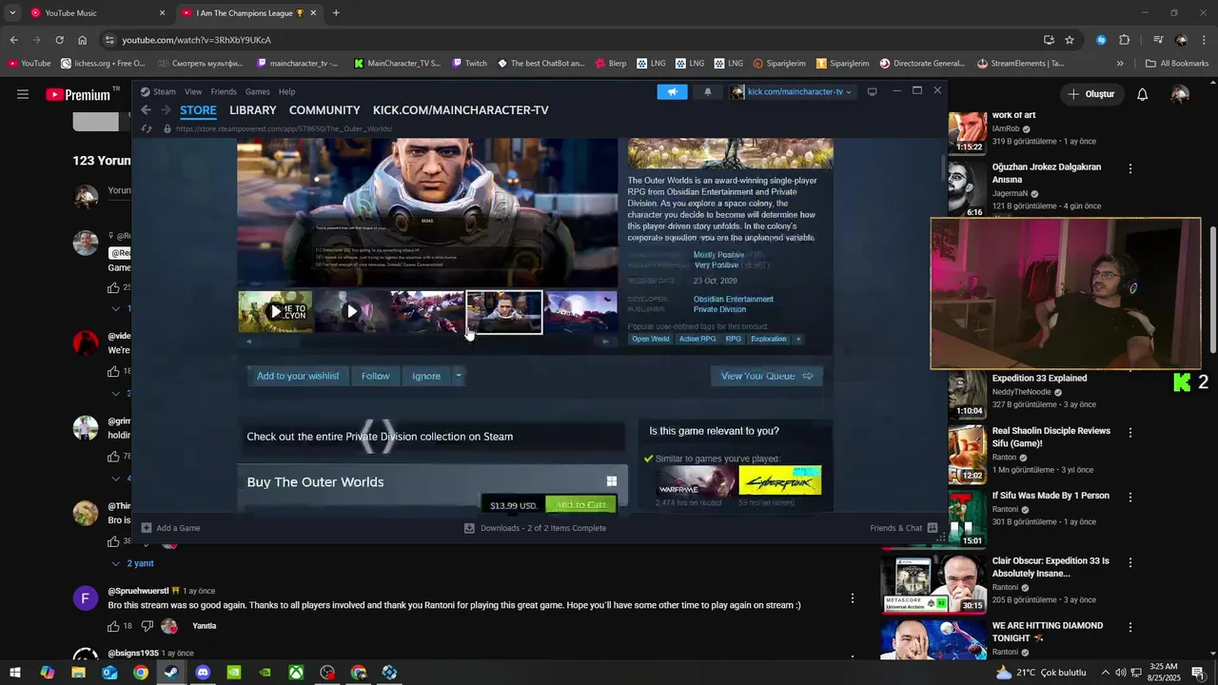Click Add to Cart button
Image resolution: width=1218 pixels, height=685 pixels.
point(580,505)
